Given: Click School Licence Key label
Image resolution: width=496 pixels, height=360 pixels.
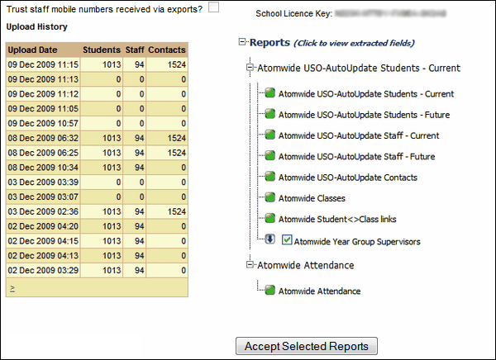Looking at the screenshot, I should point(293,13).
